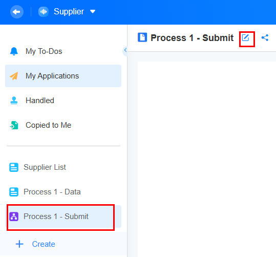The height and width of the screenshot is (257, 276).
Task: Click the Supplier app waveform icon
Action: [x=44, y=12]
